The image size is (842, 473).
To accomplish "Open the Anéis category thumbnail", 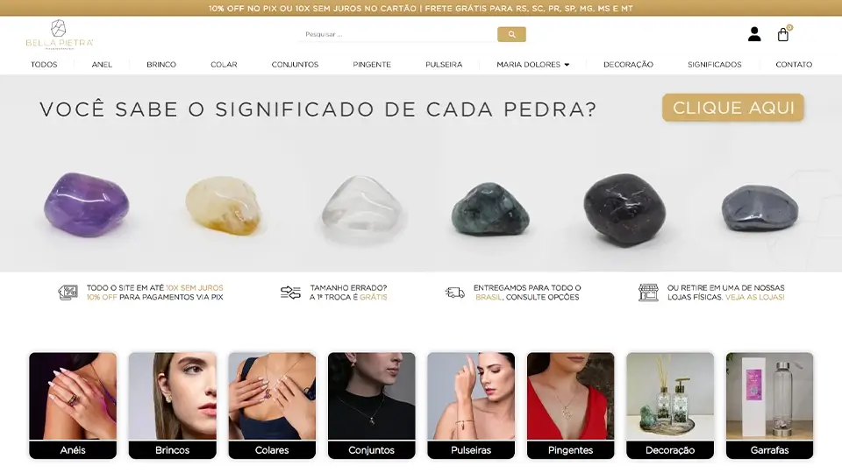I will (x=73, y=406).
